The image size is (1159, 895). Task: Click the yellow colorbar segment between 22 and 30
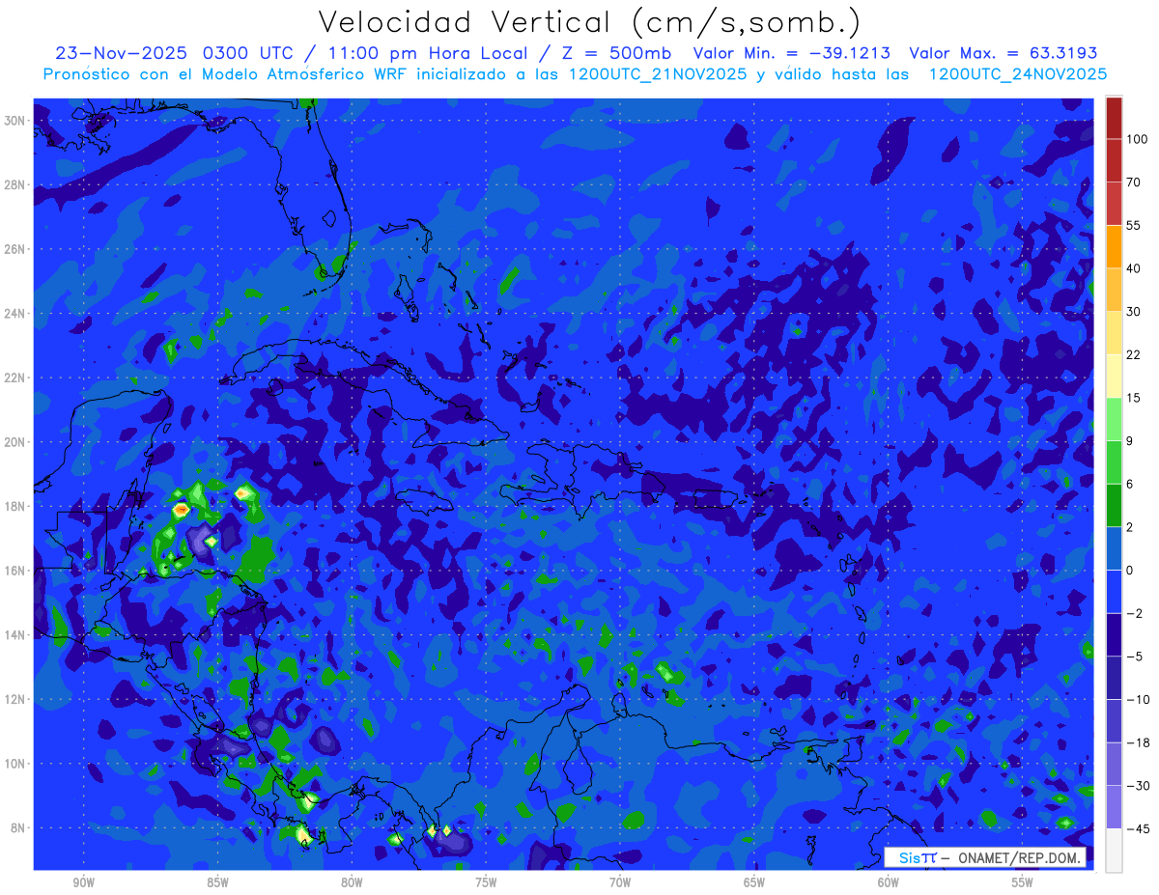[1114, 332]
